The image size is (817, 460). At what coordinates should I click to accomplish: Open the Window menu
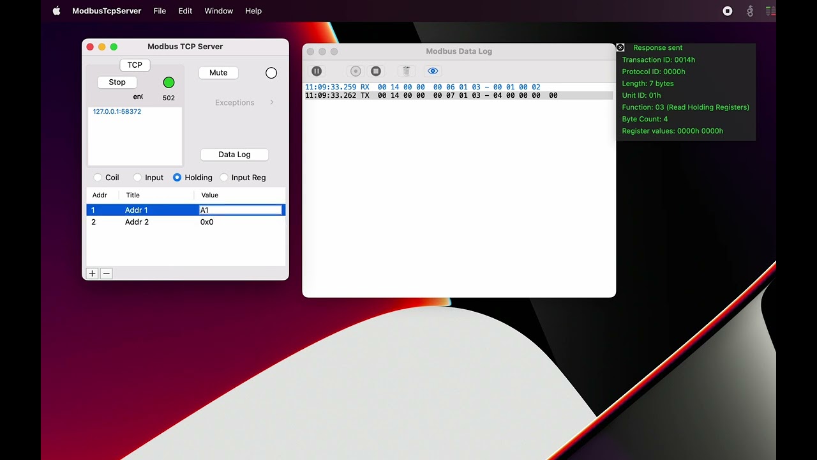(x=218, y=11)
